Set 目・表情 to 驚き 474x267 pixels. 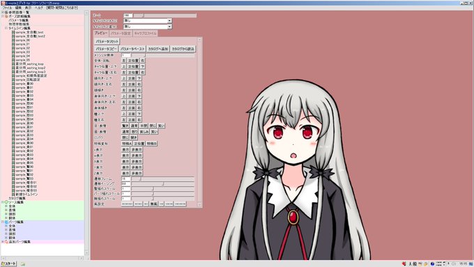(125, 125)
